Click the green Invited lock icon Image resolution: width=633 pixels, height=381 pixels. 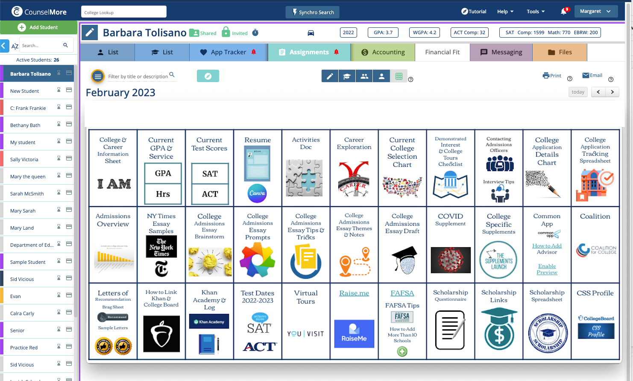tap(226, 32)
